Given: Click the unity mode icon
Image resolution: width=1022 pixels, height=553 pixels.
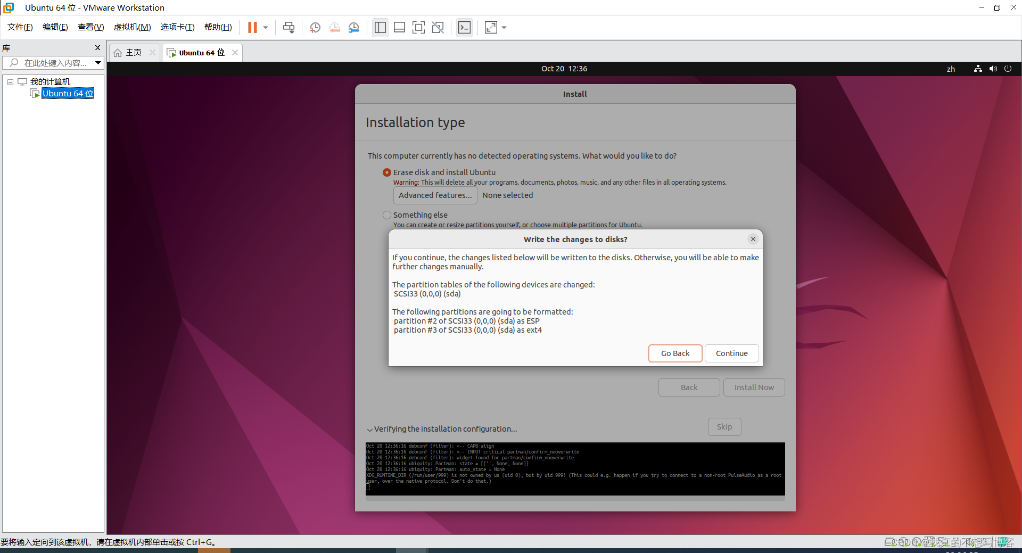Looking at the screenshot, I should click(438, 27).
